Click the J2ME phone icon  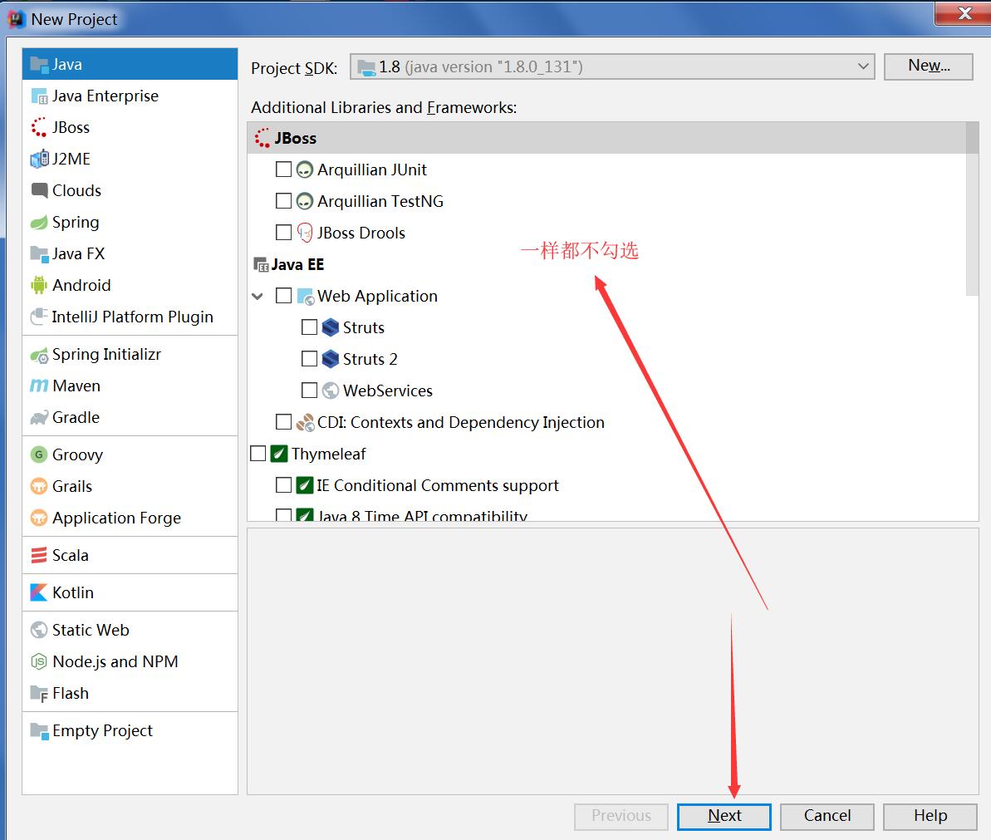click(x=39, y=159)
